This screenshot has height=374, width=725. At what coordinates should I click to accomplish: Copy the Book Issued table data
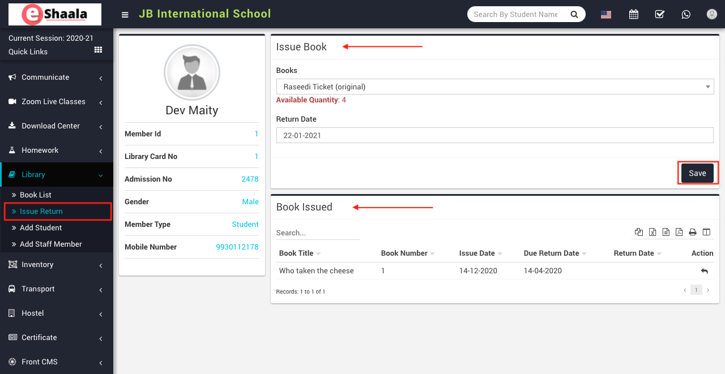[x=639, y=232]
